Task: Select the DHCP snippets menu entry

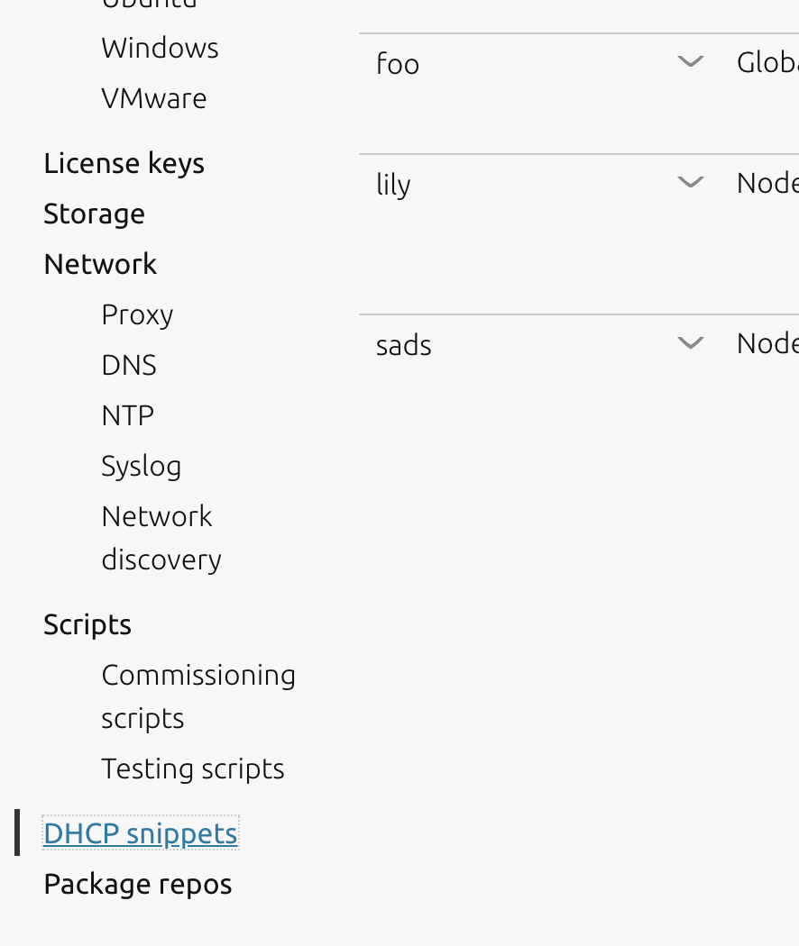Action: point(140,833)
